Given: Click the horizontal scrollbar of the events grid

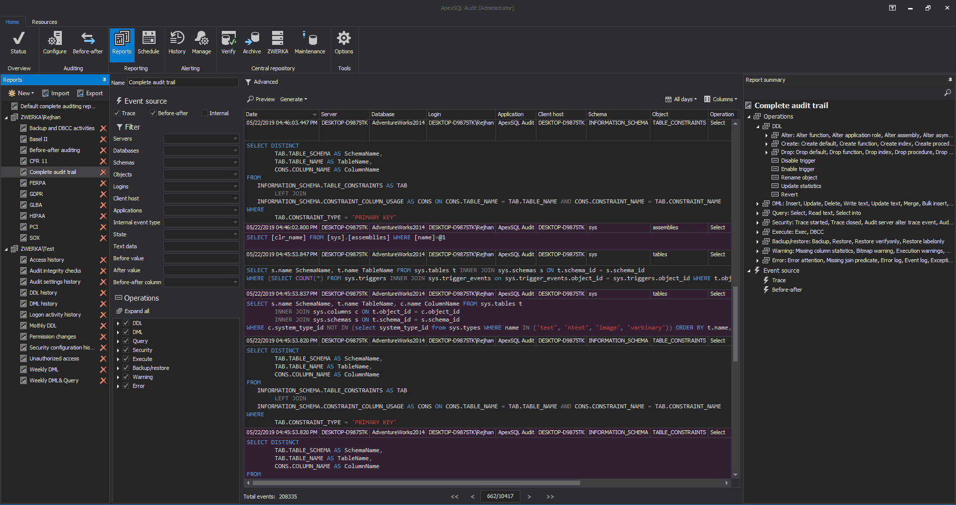Looking at the screenshot, I should click(417, 483).
